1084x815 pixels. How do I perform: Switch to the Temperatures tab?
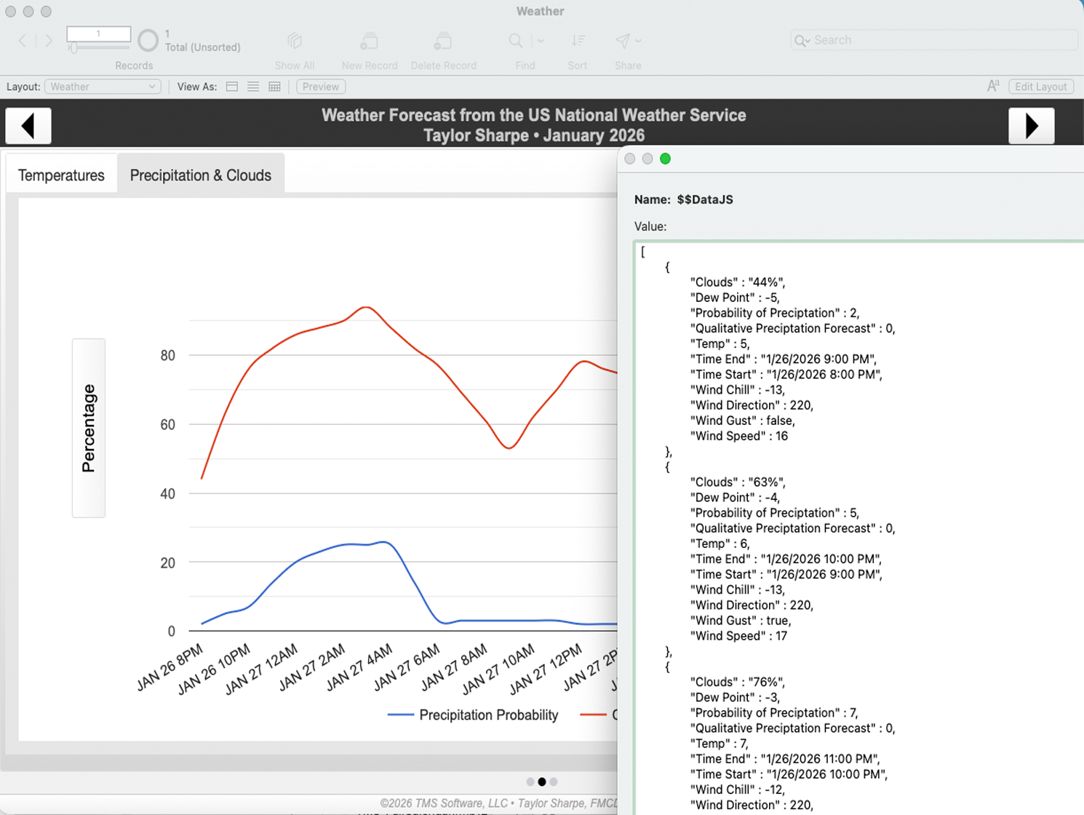pos(61,175)
